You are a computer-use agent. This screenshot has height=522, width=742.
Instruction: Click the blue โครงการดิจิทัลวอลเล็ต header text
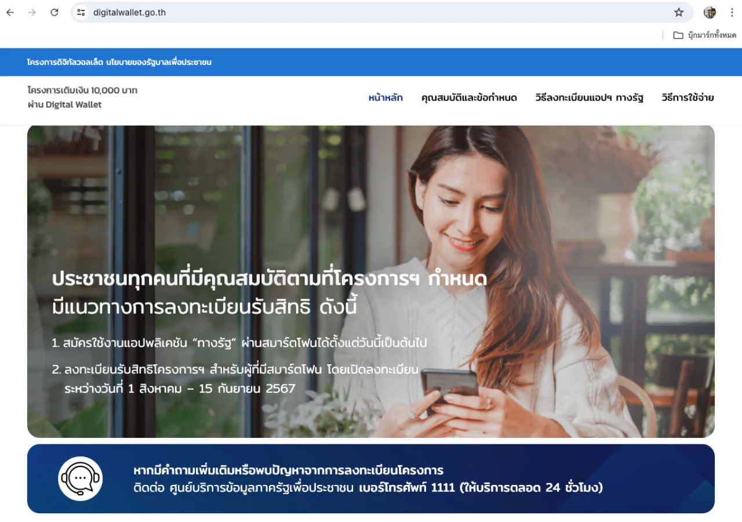tap(119, 62)
